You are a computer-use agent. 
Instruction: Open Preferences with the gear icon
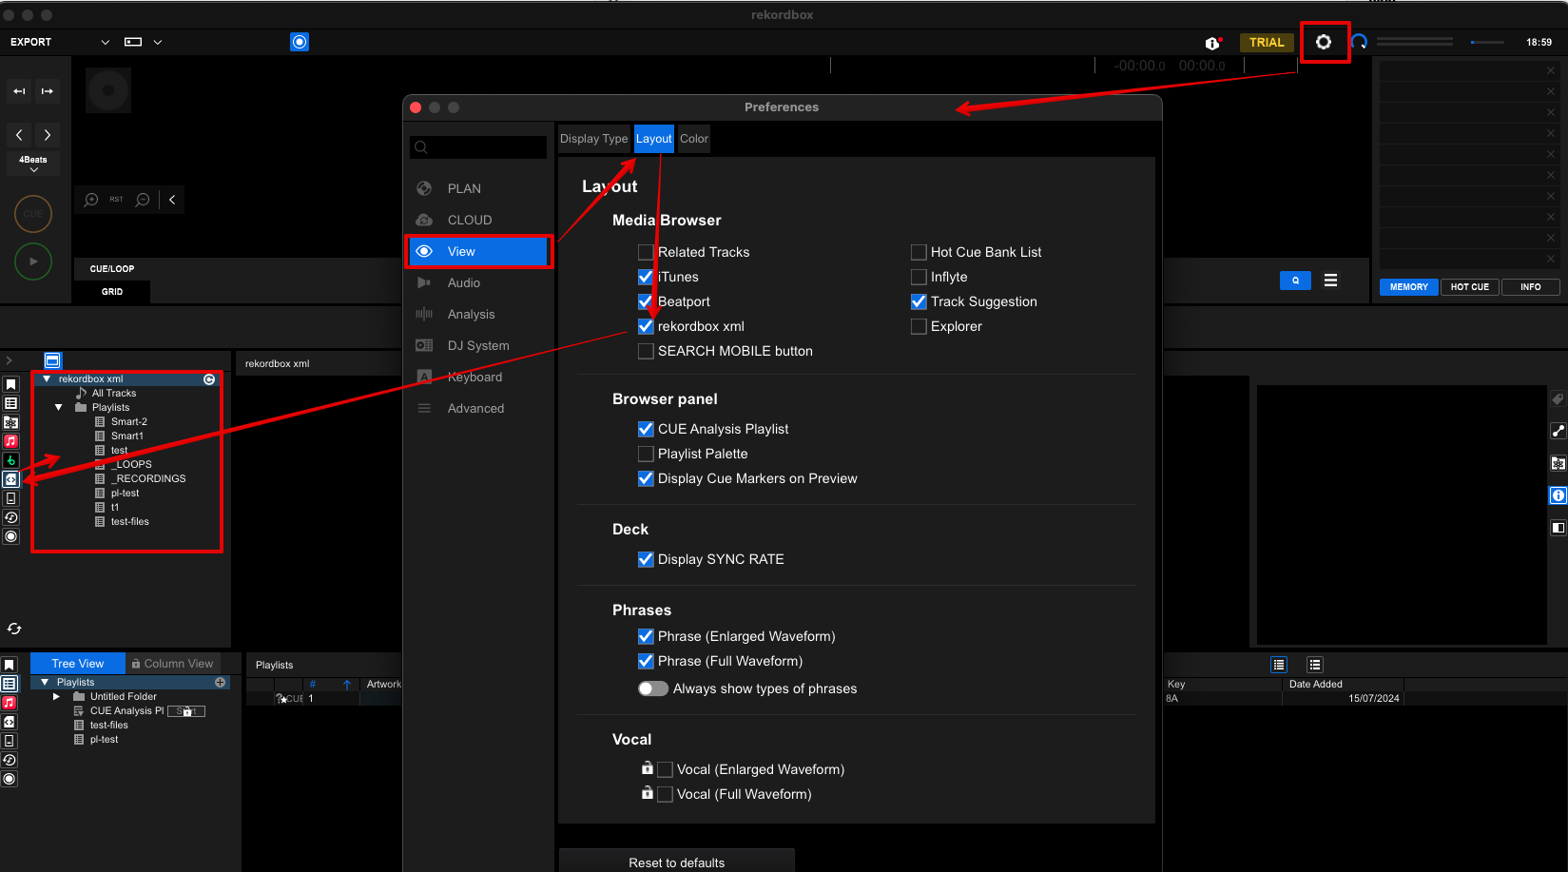[1324, 42]
